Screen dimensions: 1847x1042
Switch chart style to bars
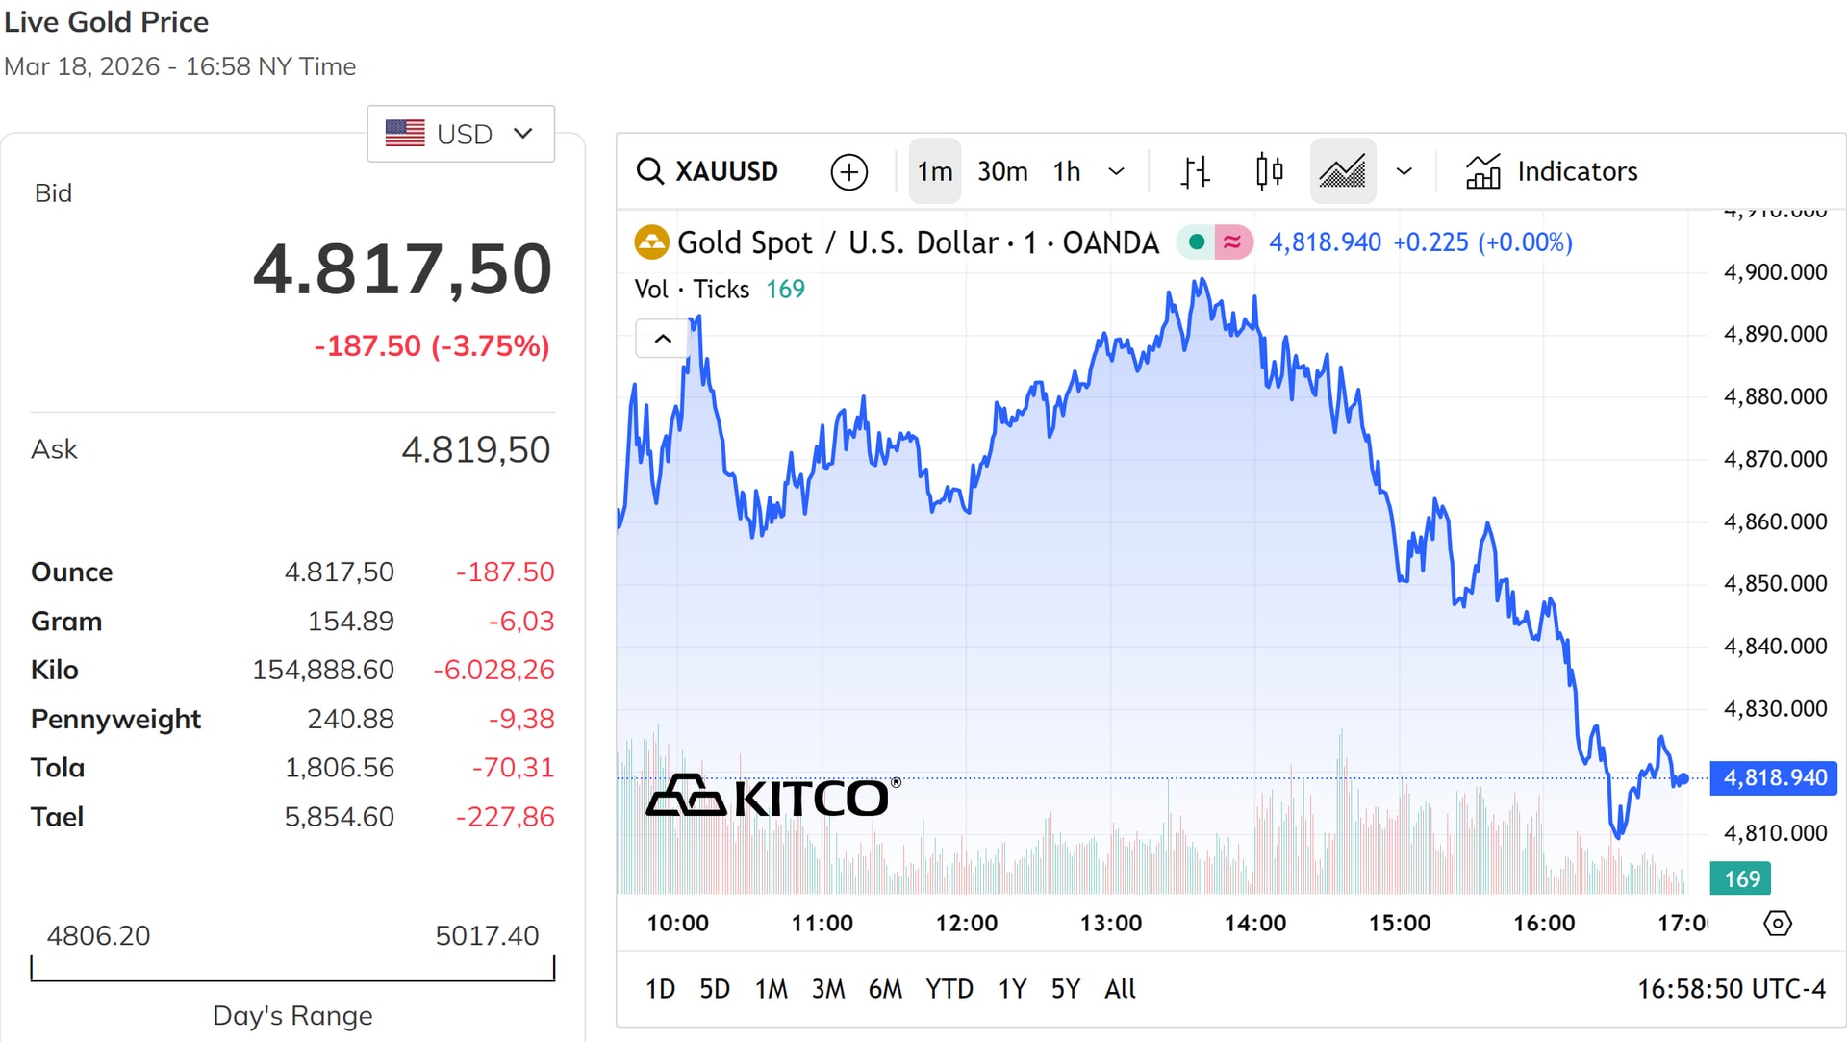pyautogui.click(x=1195, y=171)
